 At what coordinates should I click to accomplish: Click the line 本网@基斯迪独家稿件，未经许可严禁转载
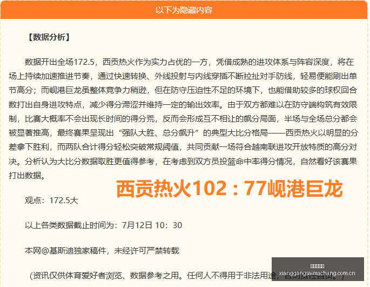[102, 250]
